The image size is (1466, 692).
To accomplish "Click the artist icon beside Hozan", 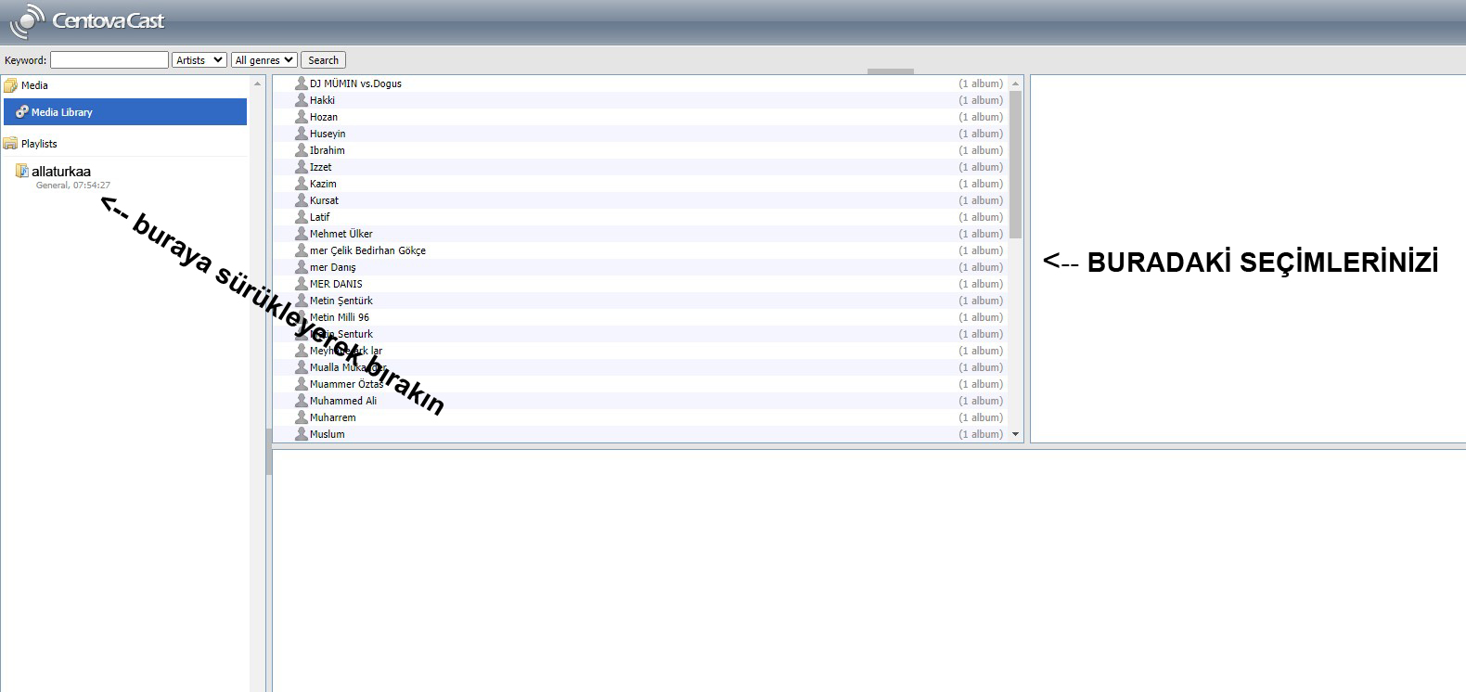I will [302, 117].
